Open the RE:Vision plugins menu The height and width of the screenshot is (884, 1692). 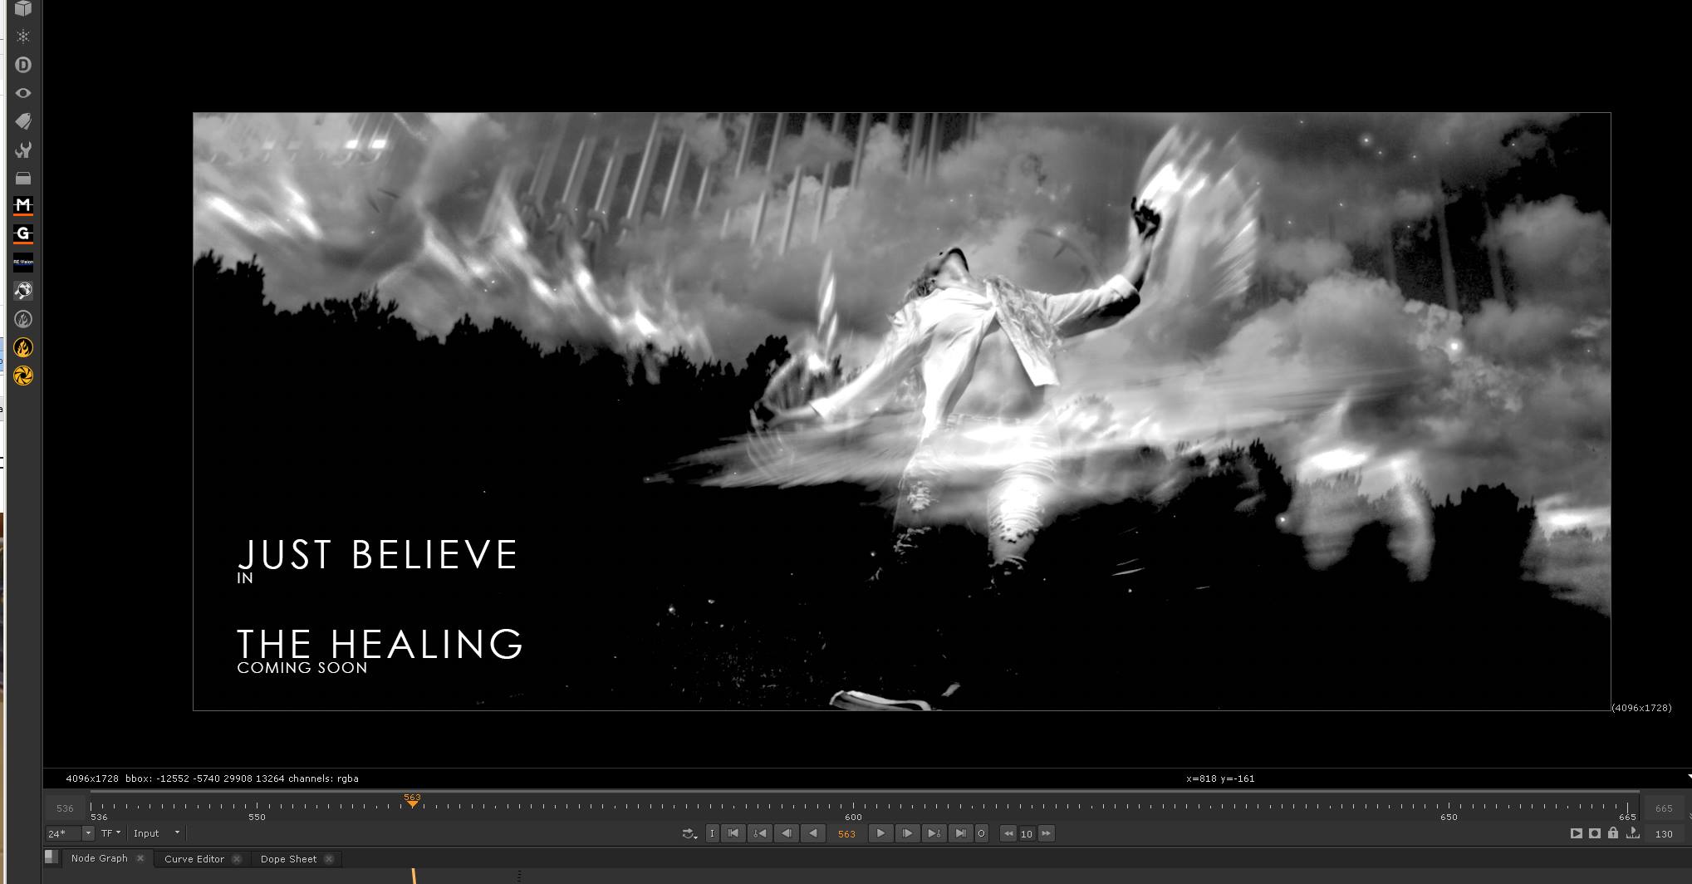click(x=23, y=263)
